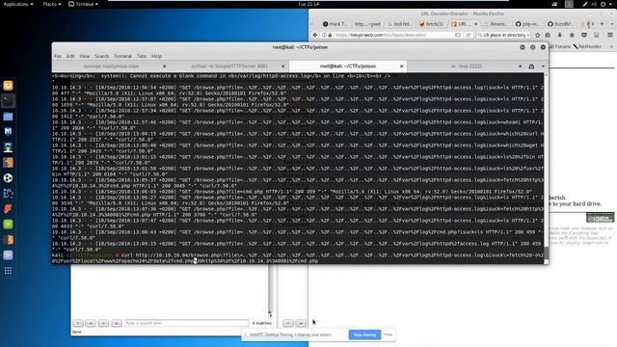The width and height of the screenshot is (617, 347).
Task: Go to Firefox home page
Action: [572, 35]
